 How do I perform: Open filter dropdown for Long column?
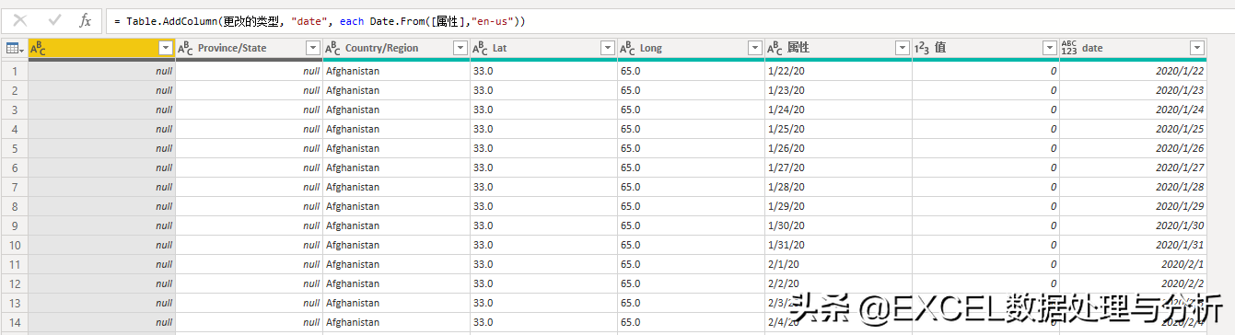click(x=754, y=48)
